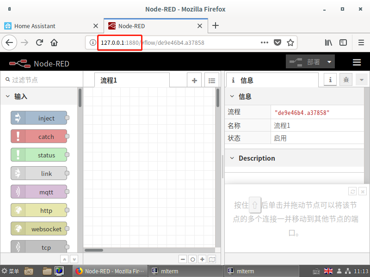370x277 pixels.
Task: Bookmark this page with the star
Action: click(x=290, y=42)
